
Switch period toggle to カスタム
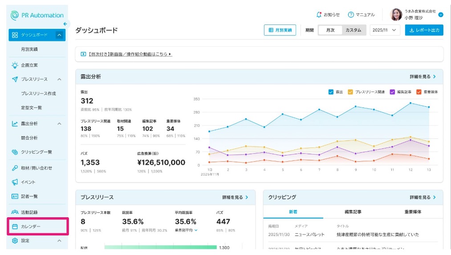[353, 30]
